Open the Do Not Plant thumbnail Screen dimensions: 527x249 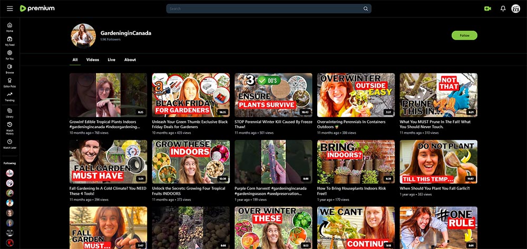(x=438, y=161)
